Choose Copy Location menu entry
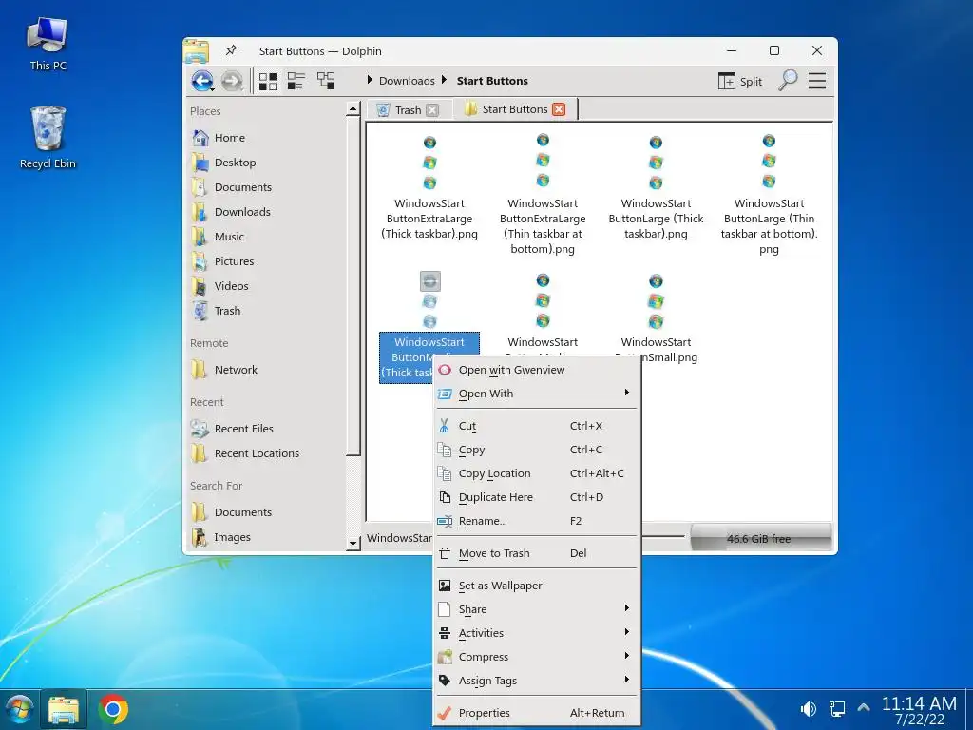973x730 pixels. click(538, 473)
